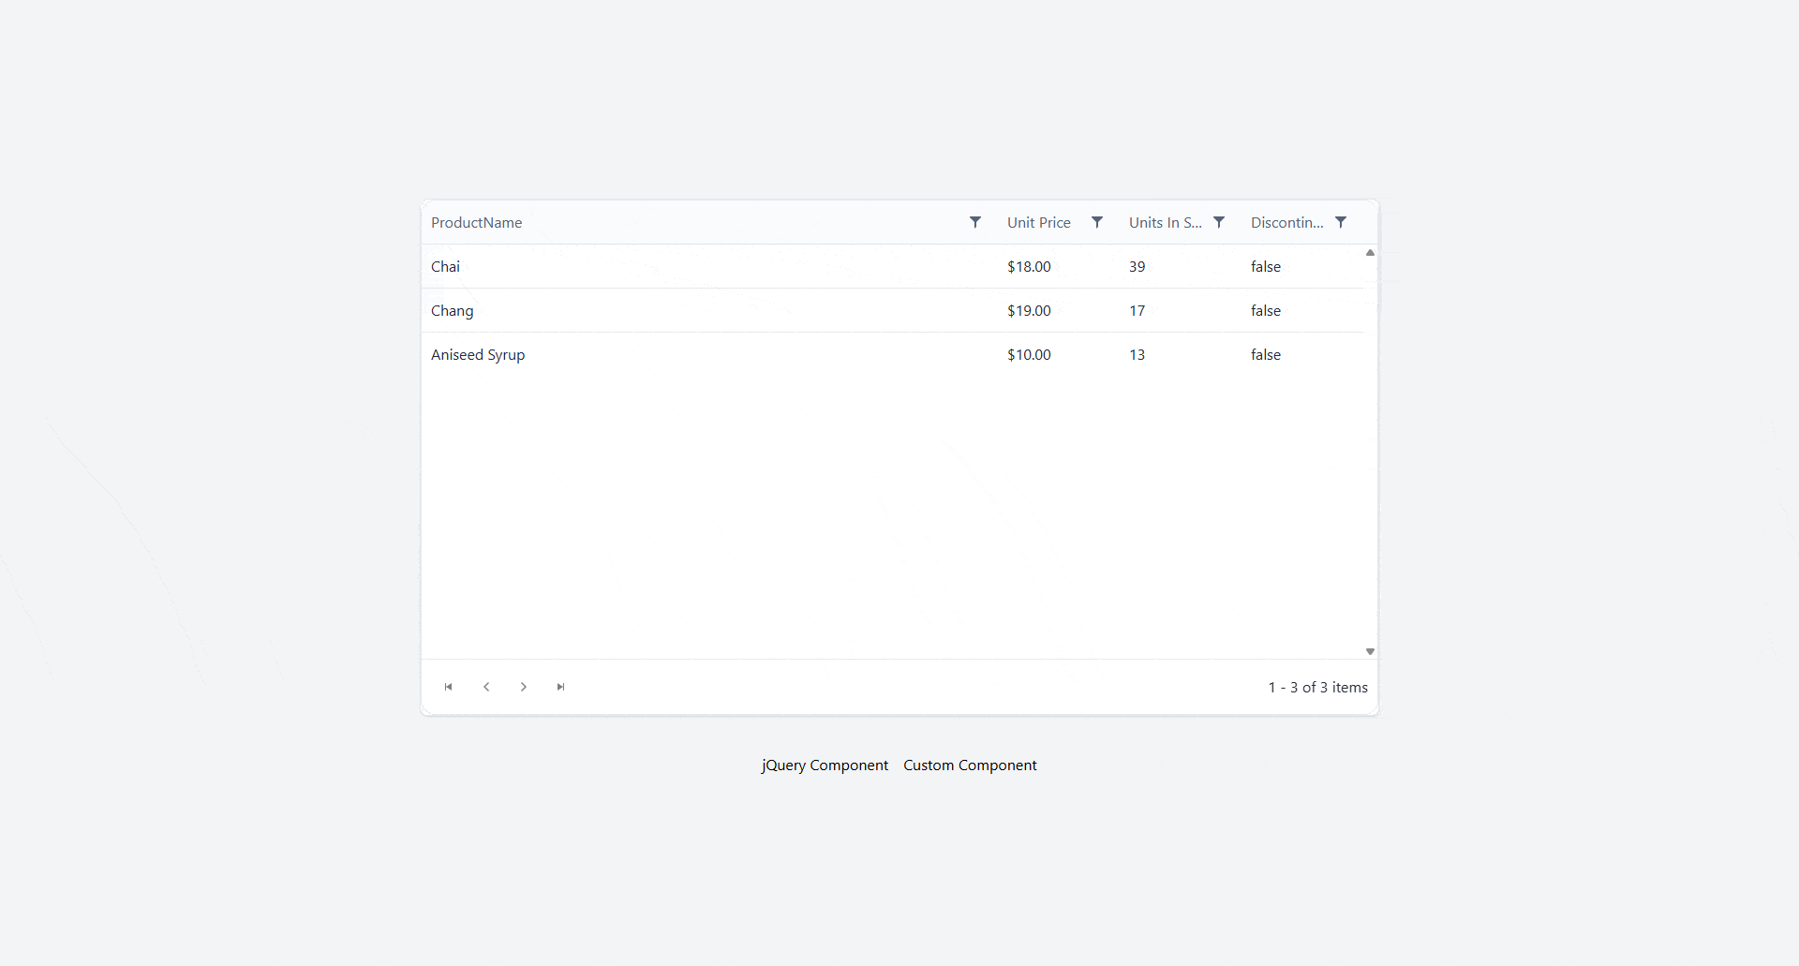Image resolution: width=1799 pixels, height=966 pixels.
Task: Click the $18.00 price cell
Action: click(x=1059, y=266)
